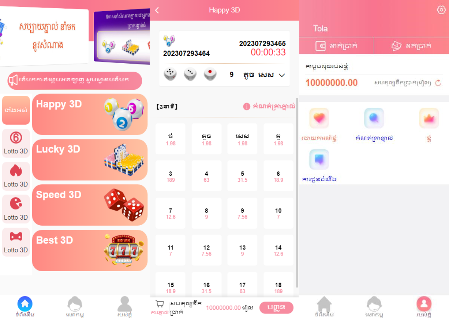
Task: Tap the home tab in bottom bar
Action: [x=25, y=307]
